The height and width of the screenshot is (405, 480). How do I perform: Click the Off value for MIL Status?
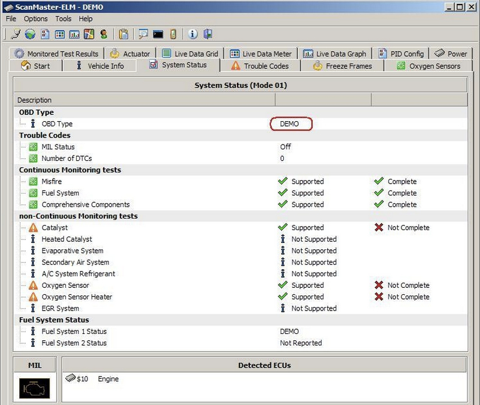click(x=285, y=147)
